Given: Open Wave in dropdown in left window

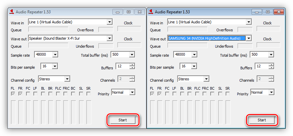Looking at the screenshot, I should pos(109,22).
